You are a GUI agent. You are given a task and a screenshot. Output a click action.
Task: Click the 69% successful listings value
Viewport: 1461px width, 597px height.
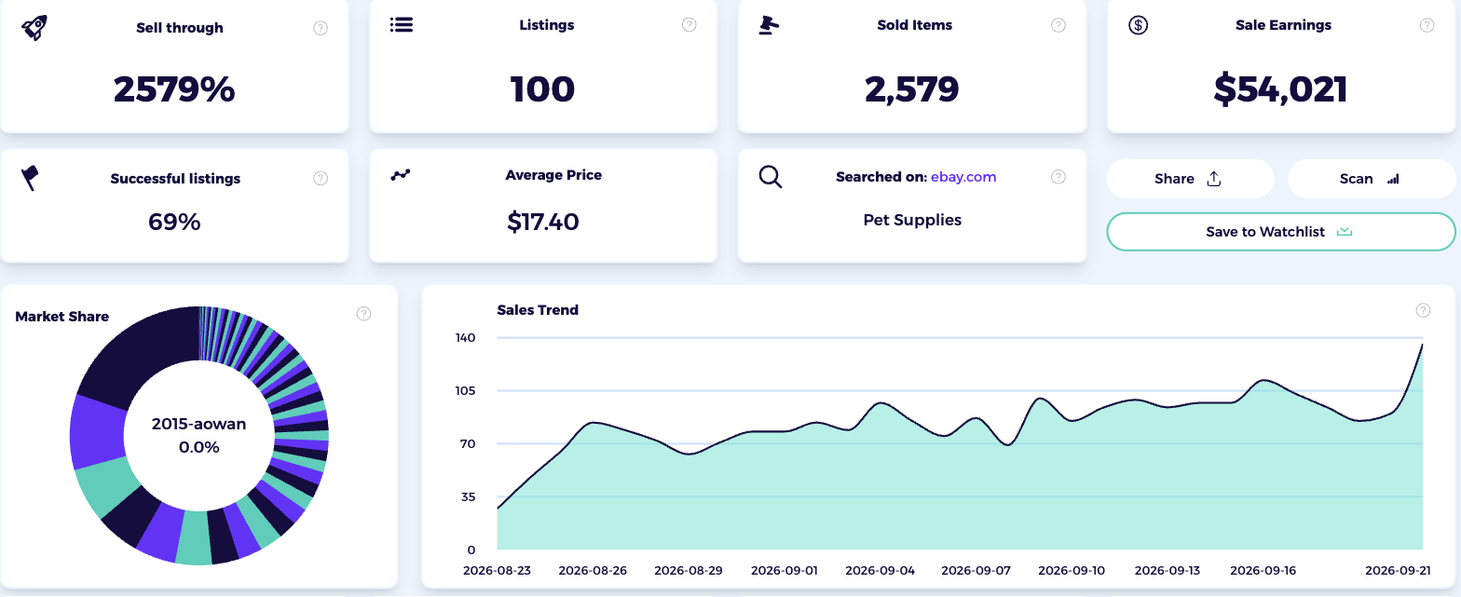coord(174,223)
